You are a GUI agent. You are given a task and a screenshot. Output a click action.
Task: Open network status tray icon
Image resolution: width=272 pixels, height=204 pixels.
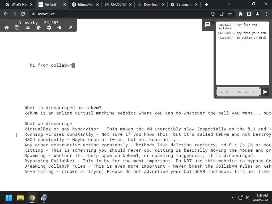coord(240,198)
